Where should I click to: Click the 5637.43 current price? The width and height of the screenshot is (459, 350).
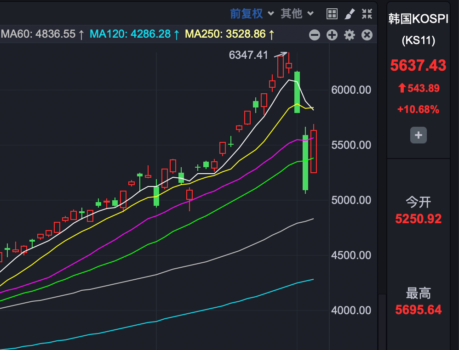(x=418, y=66)
